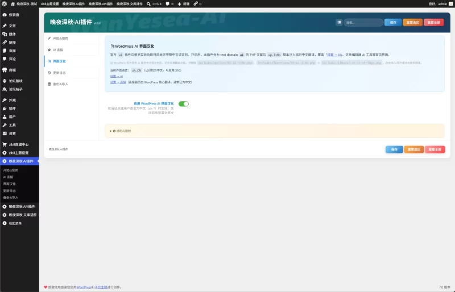Viewport: 455px width, 292px height.
Task: Open the 媒体 media library icon
Action: pos(5,34)
